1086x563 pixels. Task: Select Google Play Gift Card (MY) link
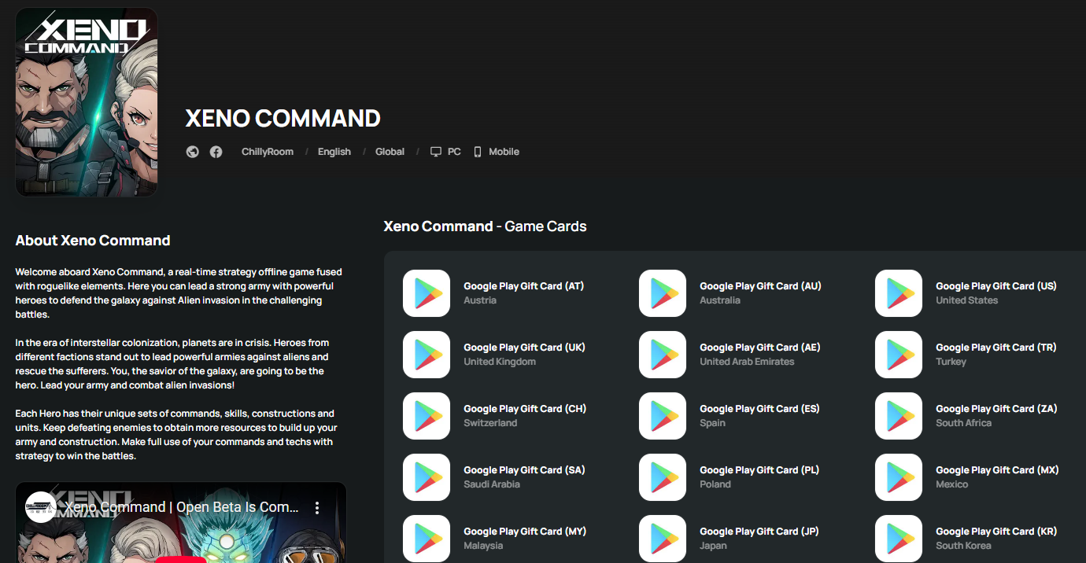point(525,532)
